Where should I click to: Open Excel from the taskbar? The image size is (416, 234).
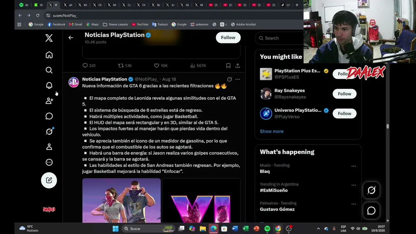click(246, 228)
